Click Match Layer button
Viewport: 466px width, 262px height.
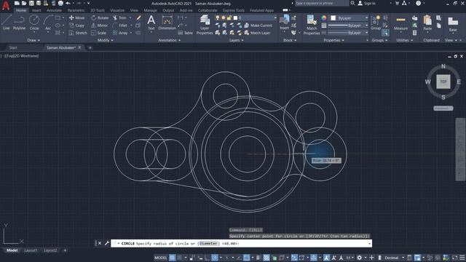tap(257, 33)
